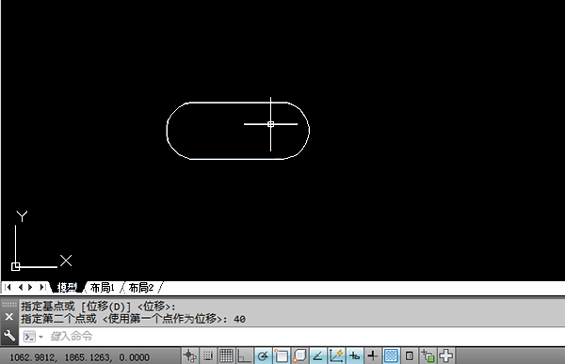Go to next layout tab arrow
The image size is (565, 364).
(31, 287)
